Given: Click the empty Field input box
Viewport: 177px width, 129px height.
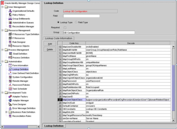Looking at the screenshot, I should tap(81, 16).
